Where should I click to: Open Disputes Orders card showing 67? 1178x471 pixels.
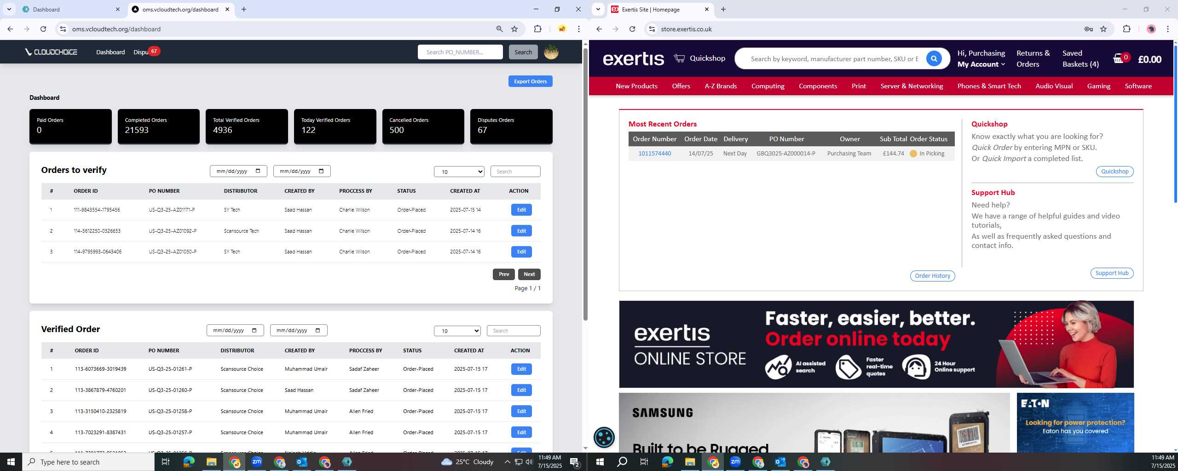coord(511,126)
